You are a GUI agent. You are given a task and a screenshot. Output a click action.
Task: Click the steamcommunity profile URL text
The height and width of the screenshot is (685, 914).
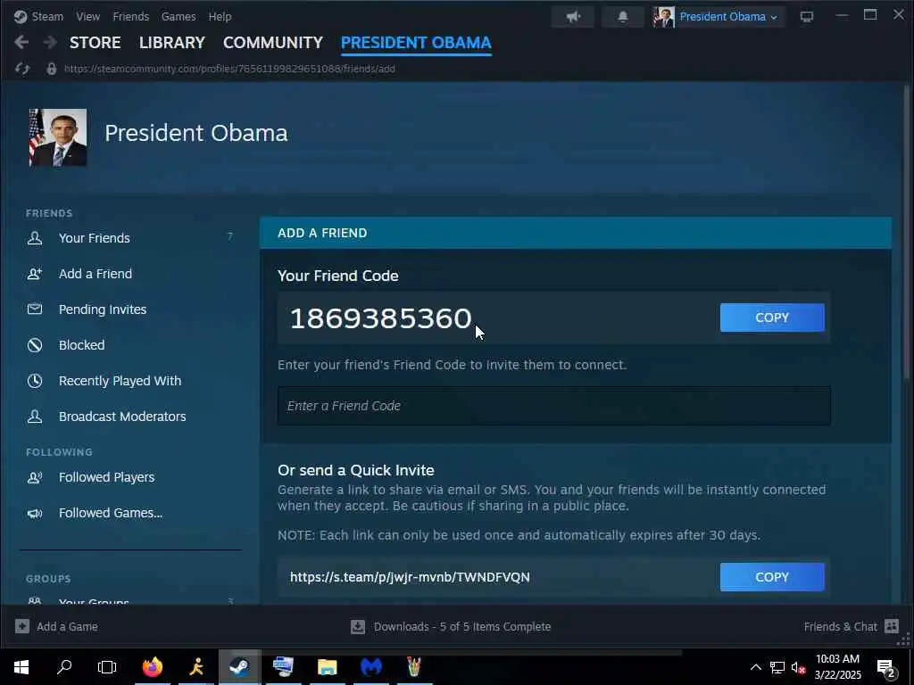(x=229, y=69)
